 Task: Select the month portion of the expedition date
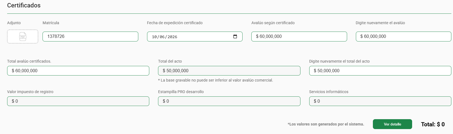(162, 37)
